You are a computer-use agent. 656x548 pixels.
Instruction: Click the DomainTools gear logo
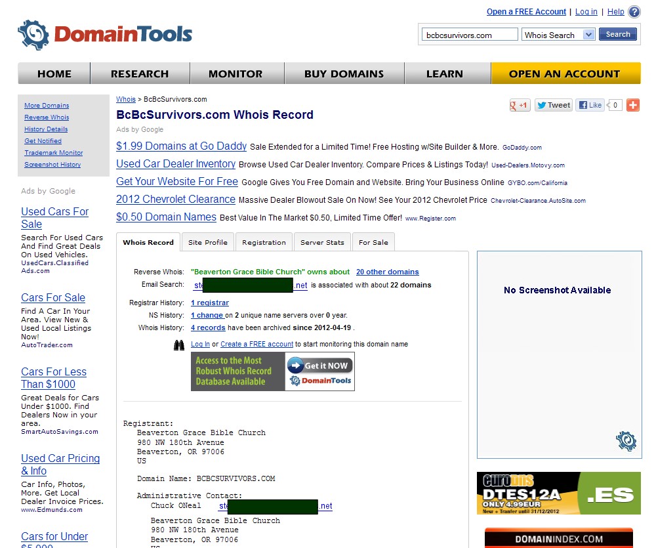[x=33, y=35]
